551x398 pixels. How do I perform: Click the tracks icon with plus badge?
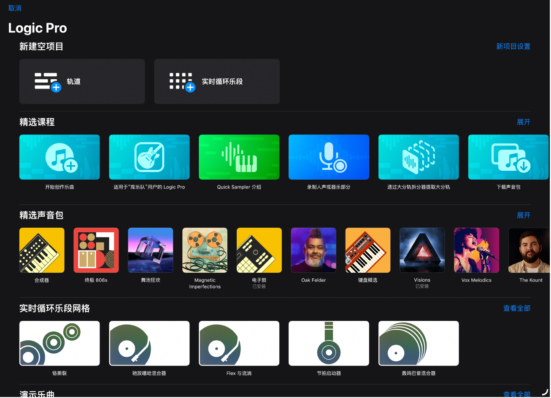(x=48, y=82)
